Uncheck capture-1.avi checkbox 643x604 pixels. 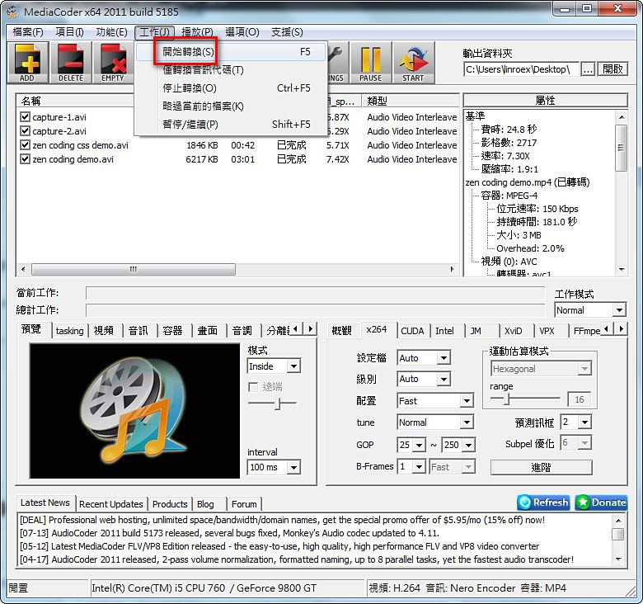point(25,117)
